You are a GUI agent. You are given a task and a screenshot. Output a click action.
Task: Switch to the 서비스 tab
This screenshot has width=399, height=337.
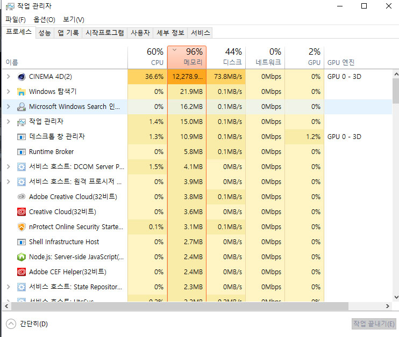point(200,33)
